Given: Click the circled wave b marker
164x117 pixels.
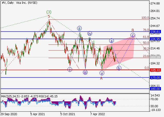Looking at the screenshot, I should [119, 68].
